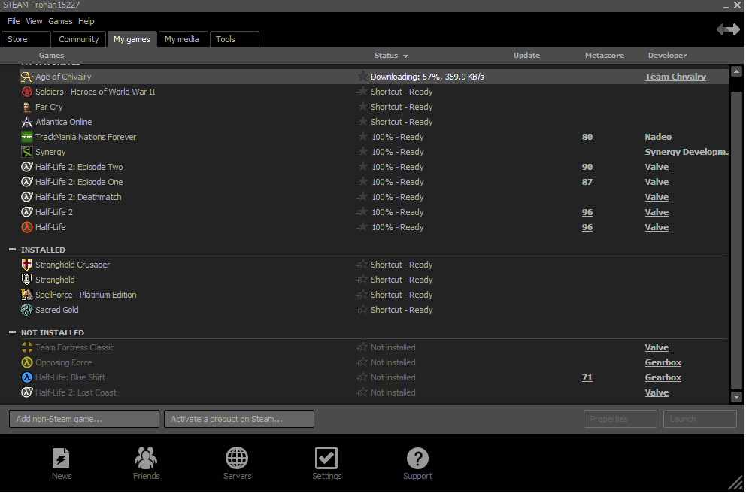
Task: Open the File menu
Action: pos(14,21)
